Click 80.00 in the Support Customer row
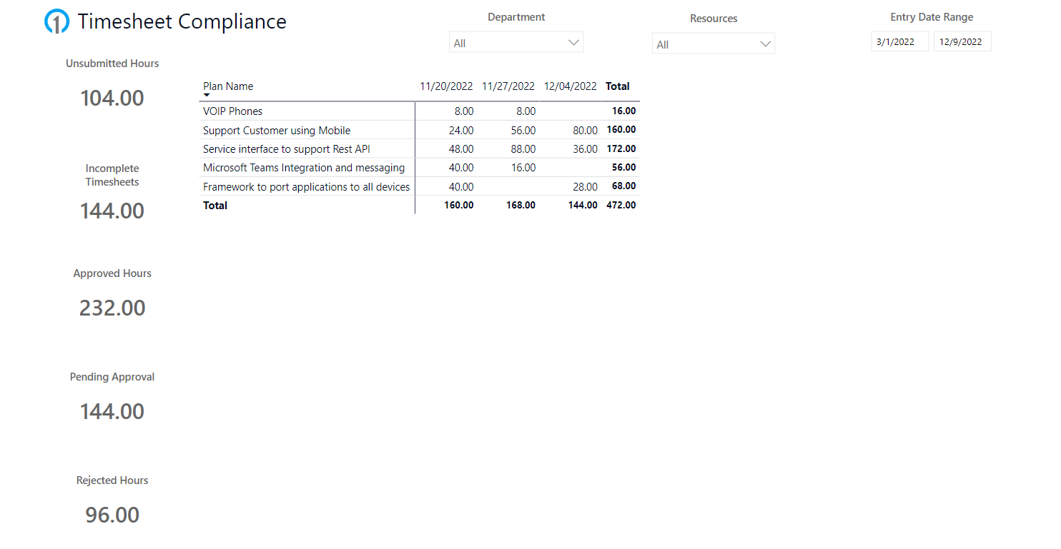Screen dimensions: 1061x549 pyautogui.click(x=586, y=131)
